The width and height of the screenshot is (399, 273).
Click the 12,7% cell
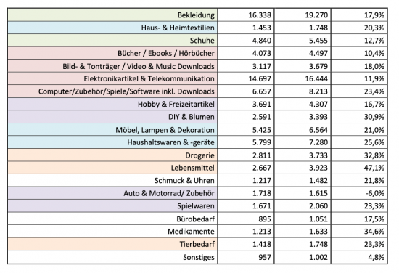coord(374,41)
